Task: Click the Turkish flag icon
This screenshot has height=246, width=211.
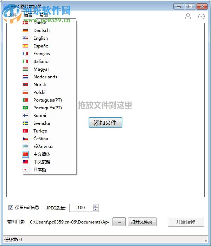Action: 25,131
